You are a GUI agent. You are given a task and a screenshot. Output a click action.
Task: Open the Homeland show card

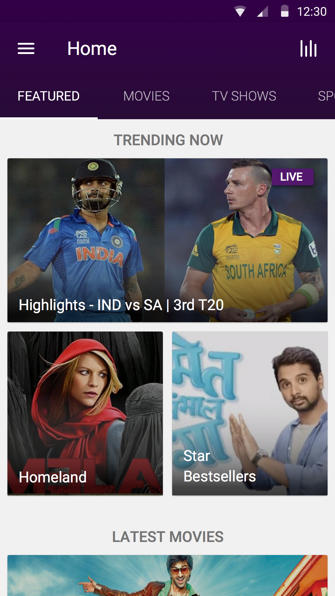85,413
